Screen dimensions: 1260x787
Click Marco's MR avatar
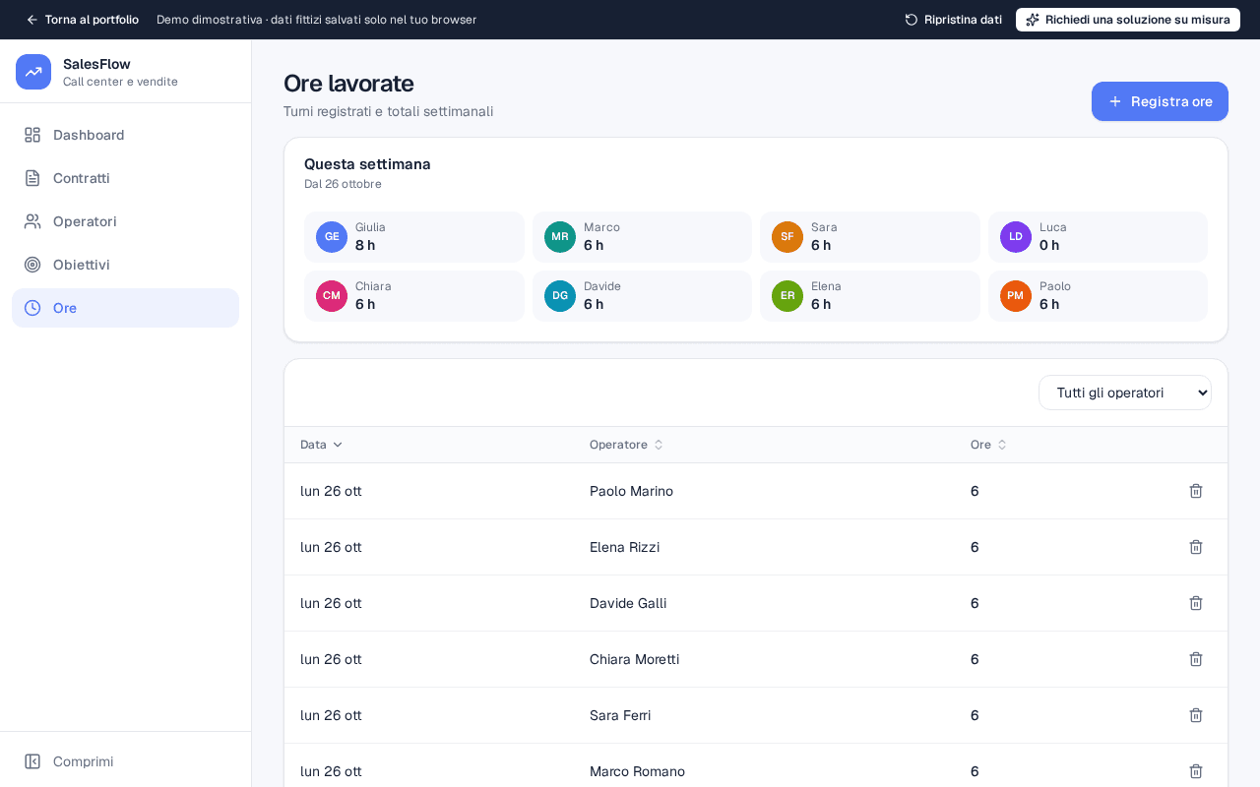560,237
